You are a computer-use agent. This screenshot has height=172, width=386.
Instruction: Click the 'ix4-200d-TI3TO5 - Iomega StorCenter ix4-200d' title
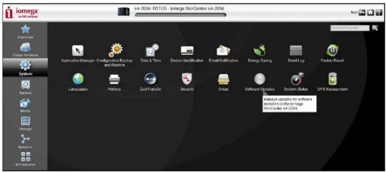point(179,9)
